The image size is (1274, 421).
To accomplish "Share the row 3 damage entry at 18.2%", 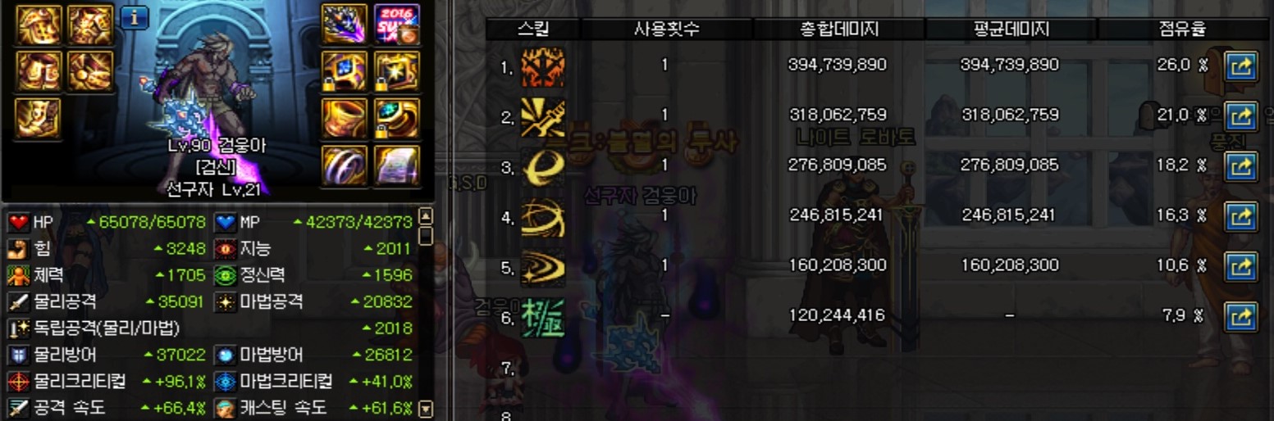I will (x=1241, y=166).
